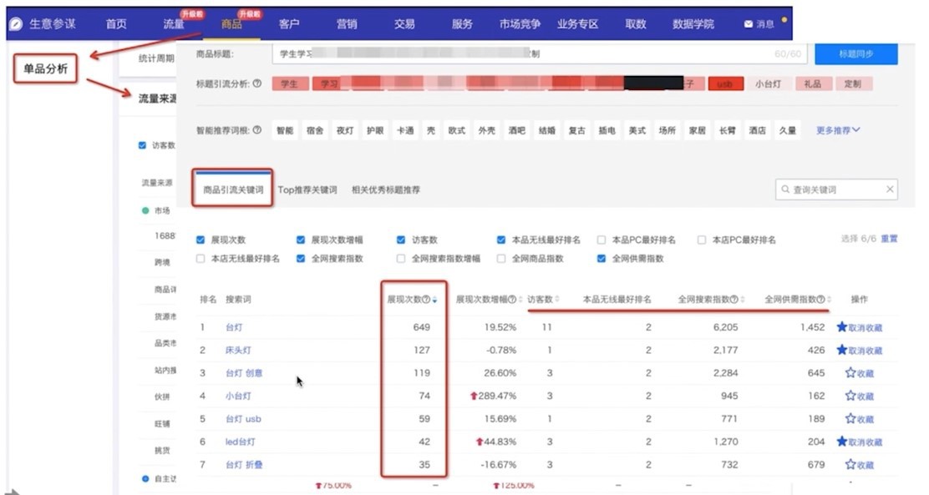Check 本品PC最好排名 checkbox

(x=602, y=240)
